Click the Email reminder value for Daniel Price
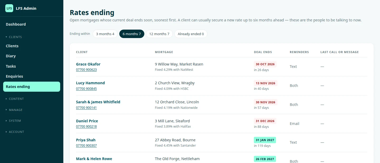 coord(294,124)
